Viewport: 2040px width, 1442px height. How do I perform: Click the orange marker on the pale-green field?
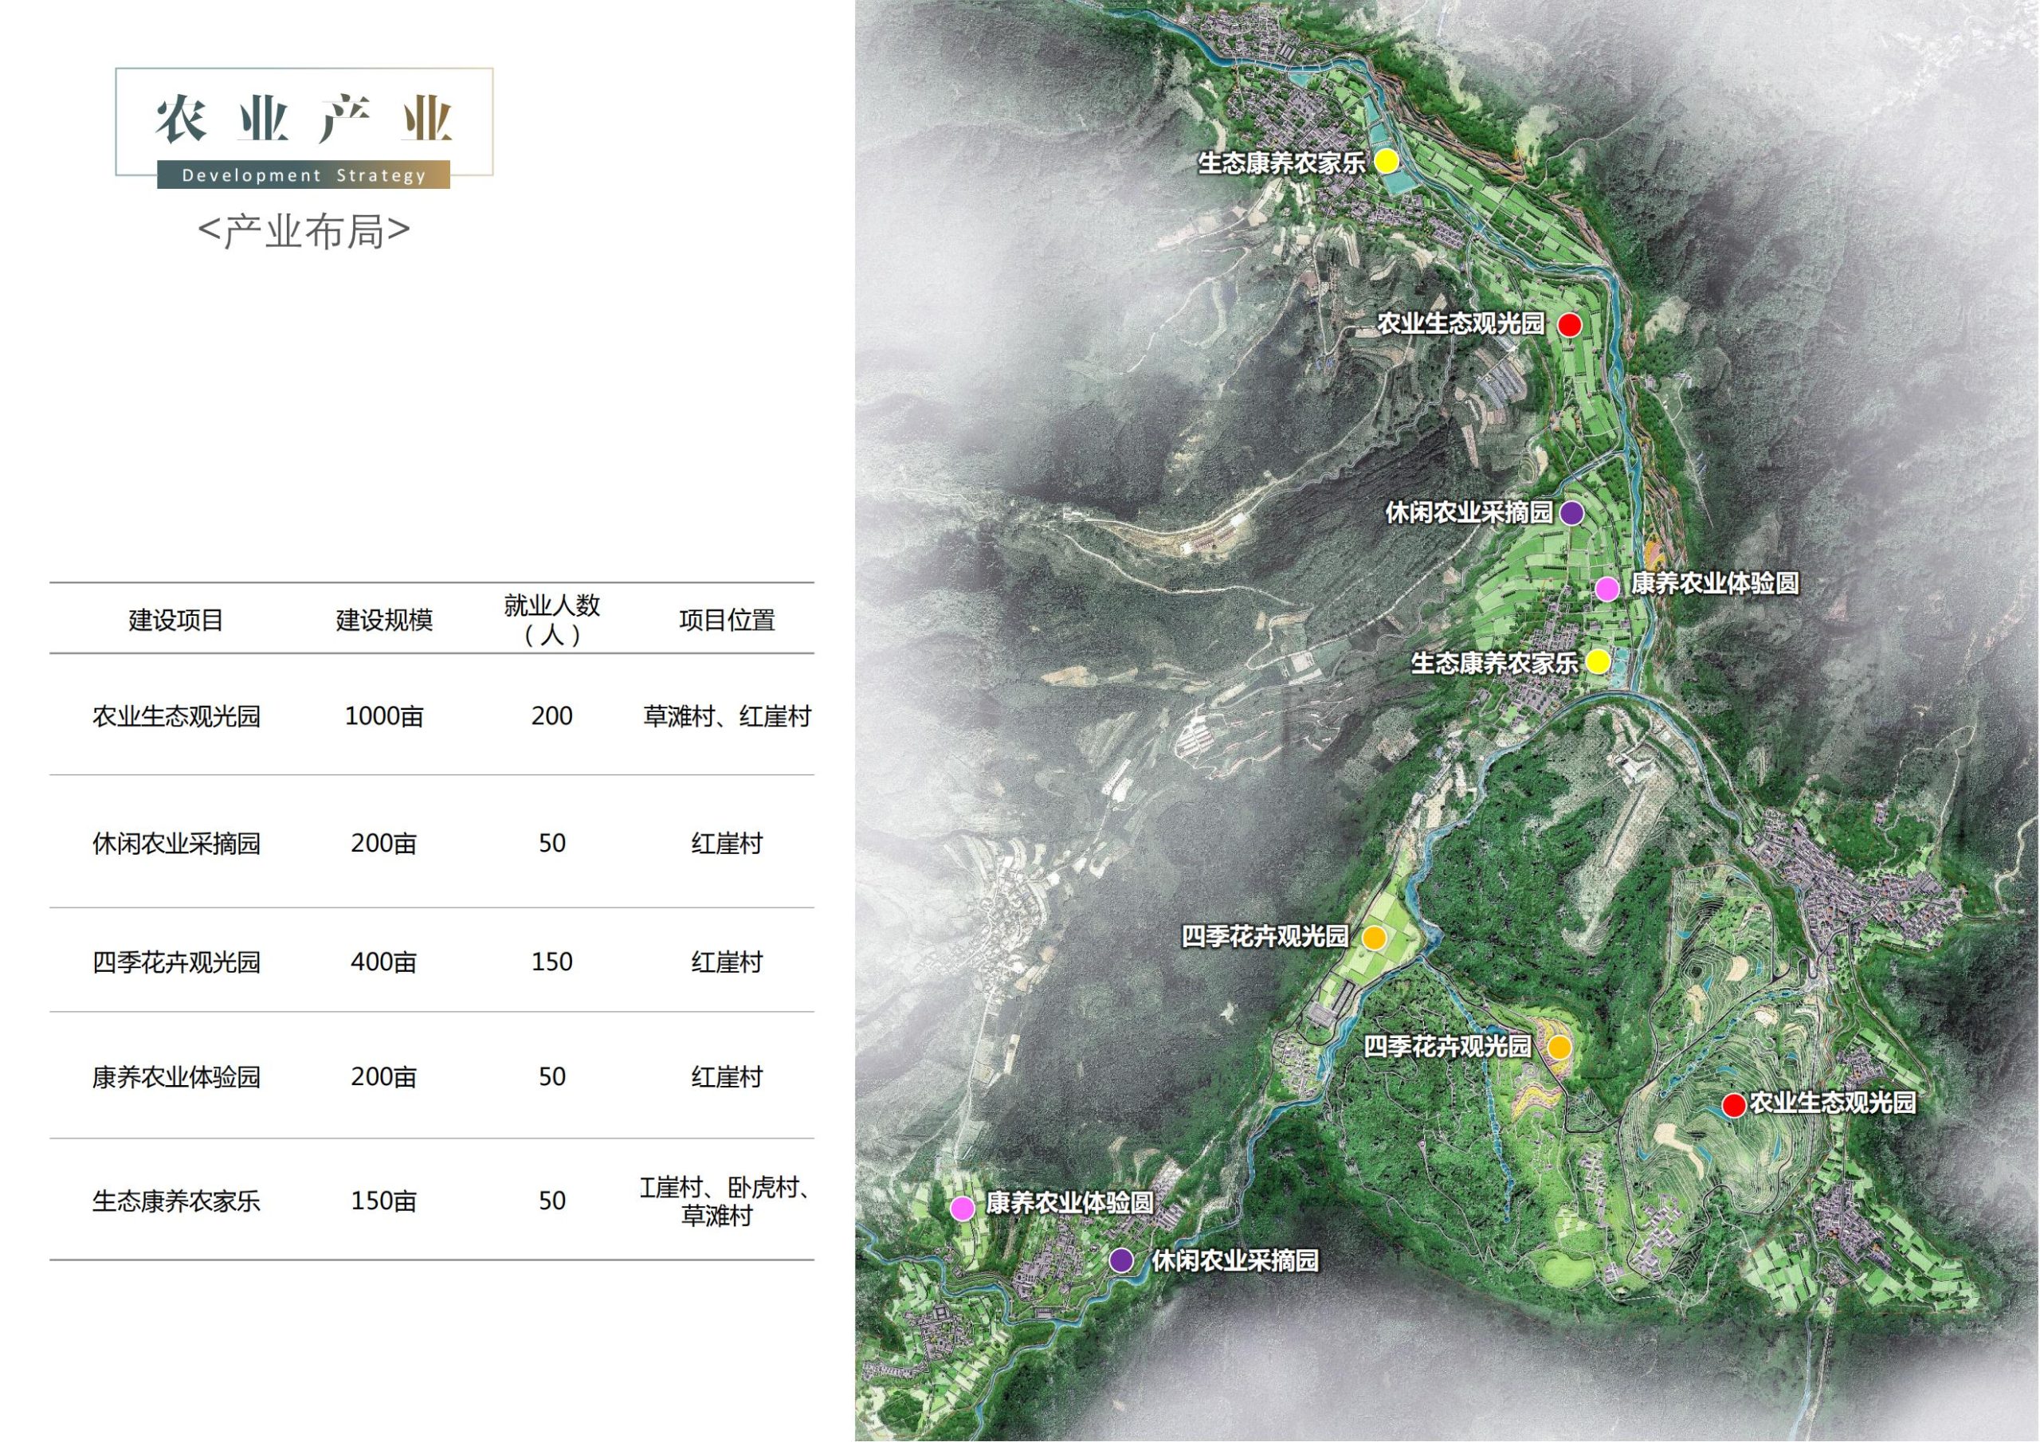[x=1374, y=938]
